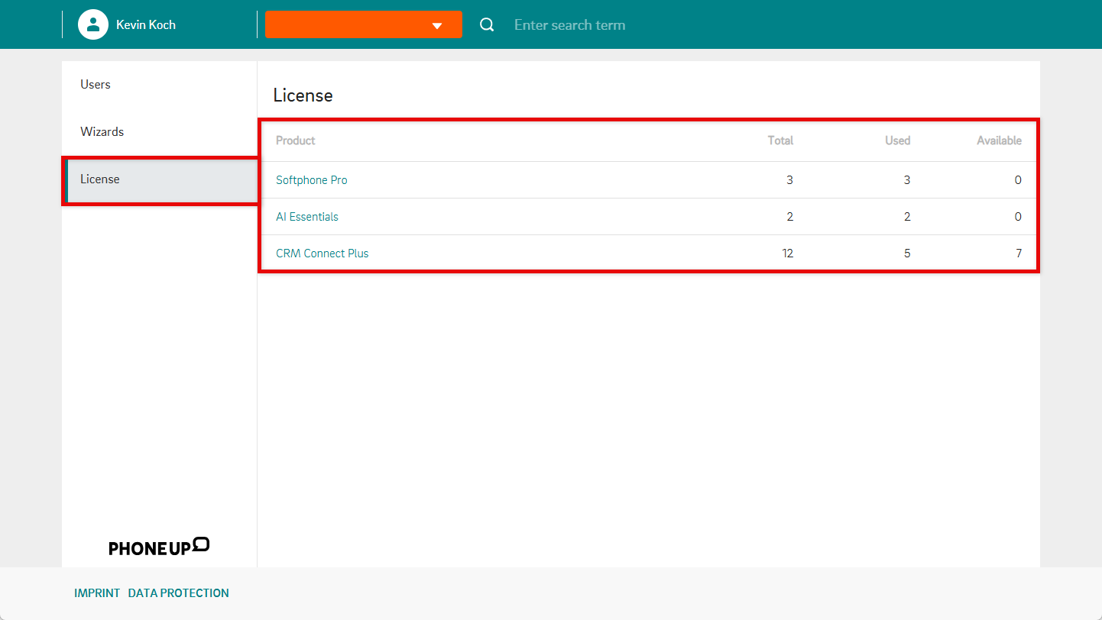Click the user profile avatar icon
The image size is (1102, 620).
pyautogui.click(x=93, y=24)
